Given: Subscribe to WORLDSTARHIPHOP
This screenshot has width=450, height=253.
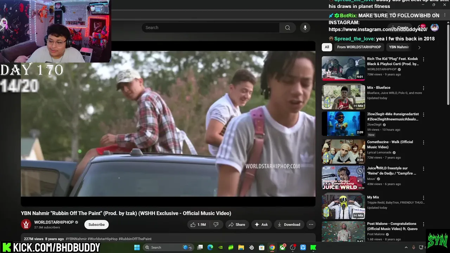Looking at the screenshot, I should click(x=96, y=225).
